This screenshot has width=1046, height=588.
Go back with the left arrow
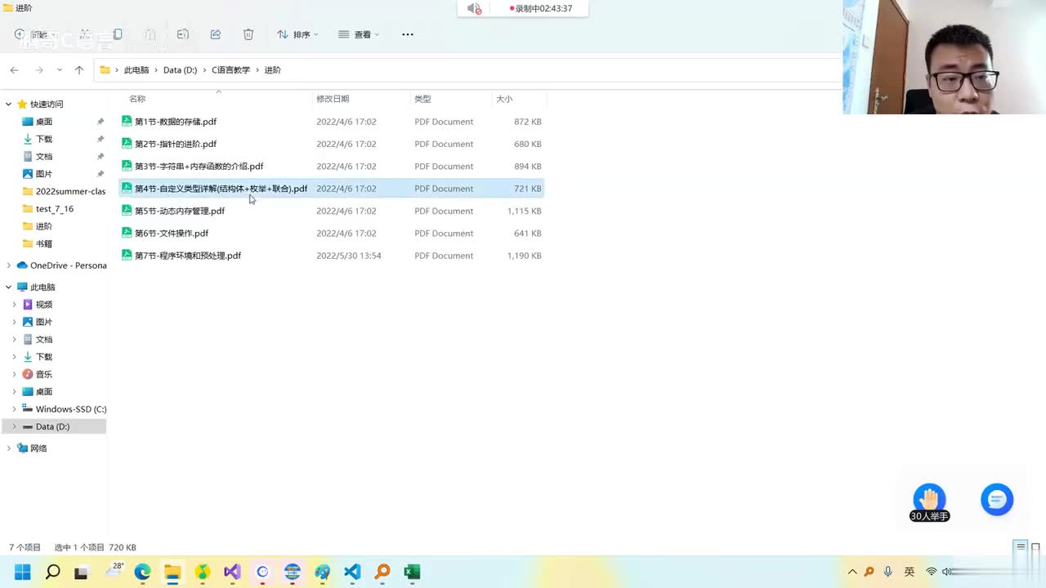click(14, 70)
